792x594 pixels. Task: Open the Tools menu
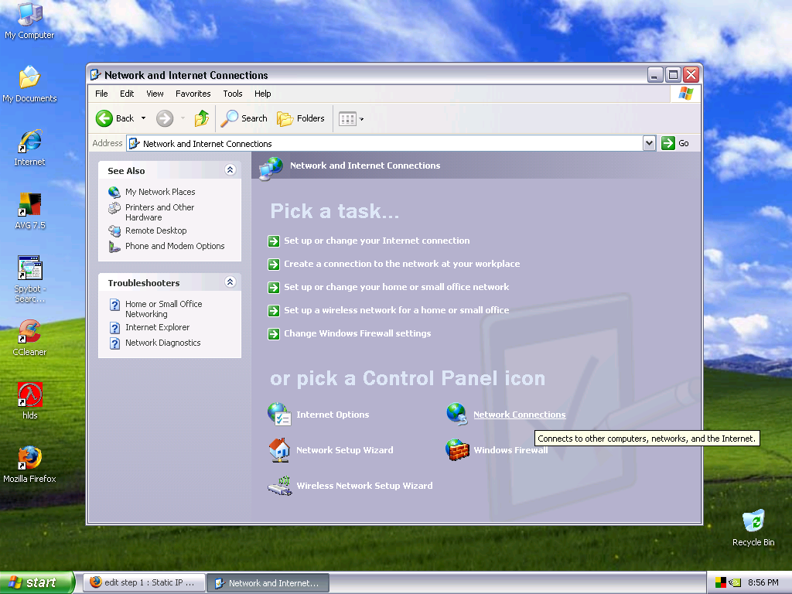pyautogui.click(x=232, y=94)
